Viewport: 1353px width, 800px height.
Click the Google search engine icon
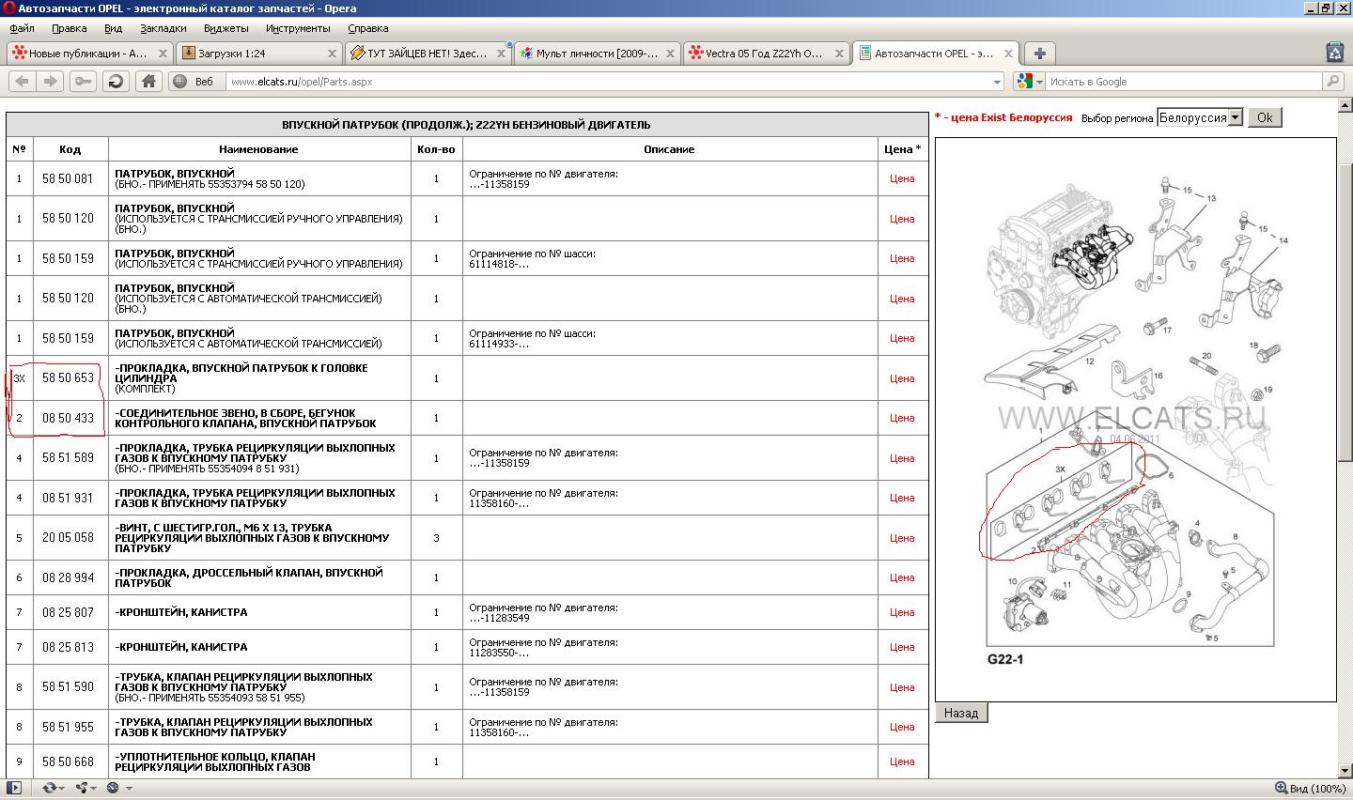click(x=1024, y=82)
